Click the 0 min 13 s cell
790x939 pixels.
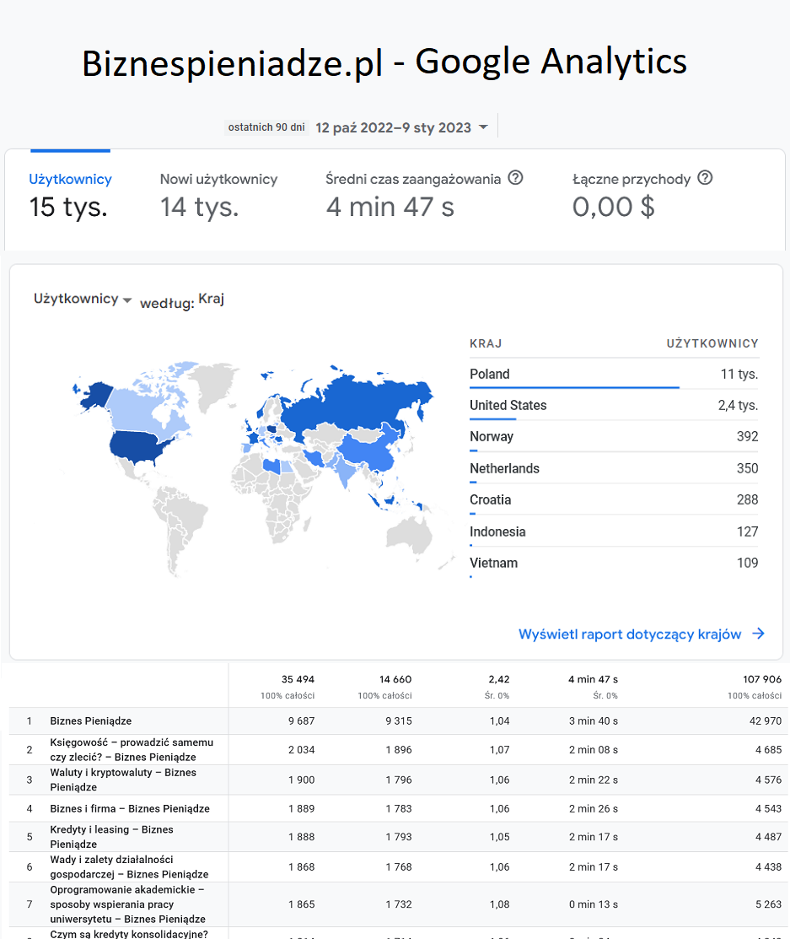[x=593, y=904]
